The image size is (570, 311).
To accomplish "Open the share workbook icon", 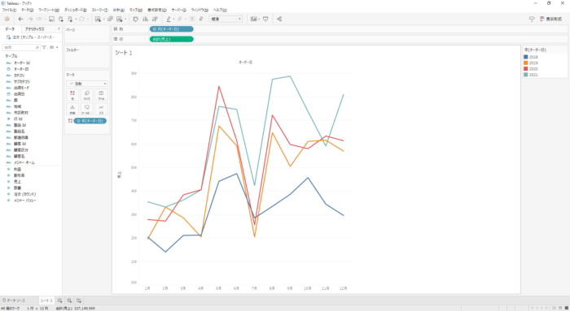I will click(x=279, y=19).
